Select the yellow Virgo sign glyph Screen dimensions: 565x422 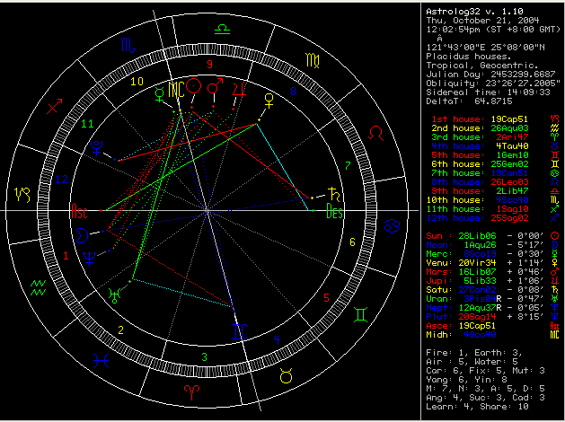click(311, 61)
